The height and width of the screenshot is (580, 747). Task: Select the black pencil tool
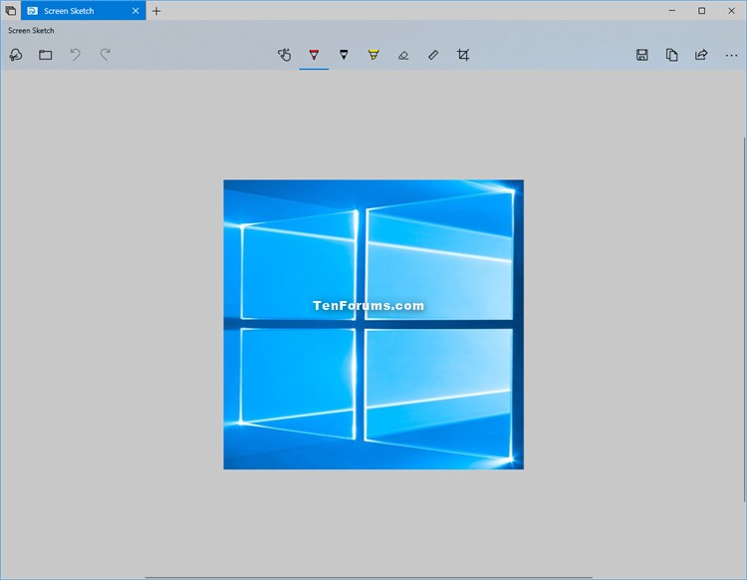point(344,55)
